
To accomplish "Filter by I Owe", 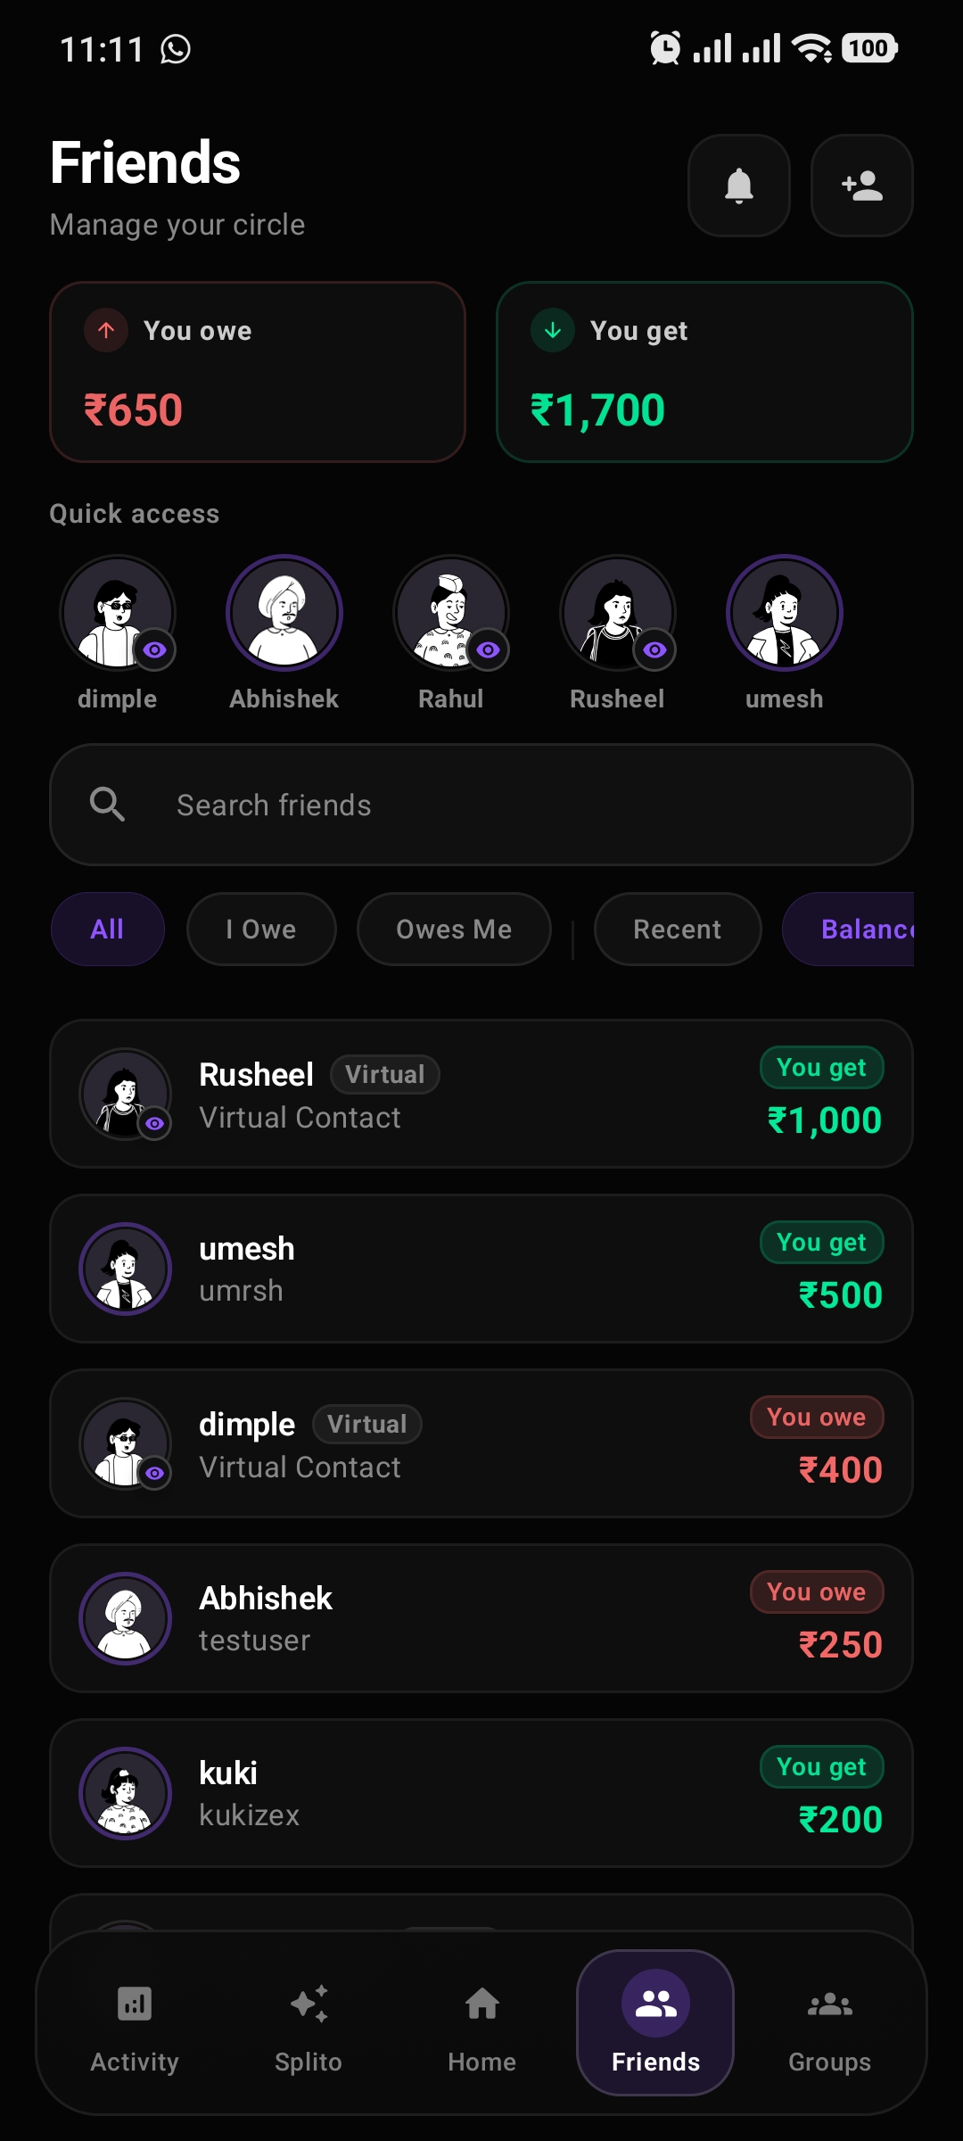I will 261,929.
